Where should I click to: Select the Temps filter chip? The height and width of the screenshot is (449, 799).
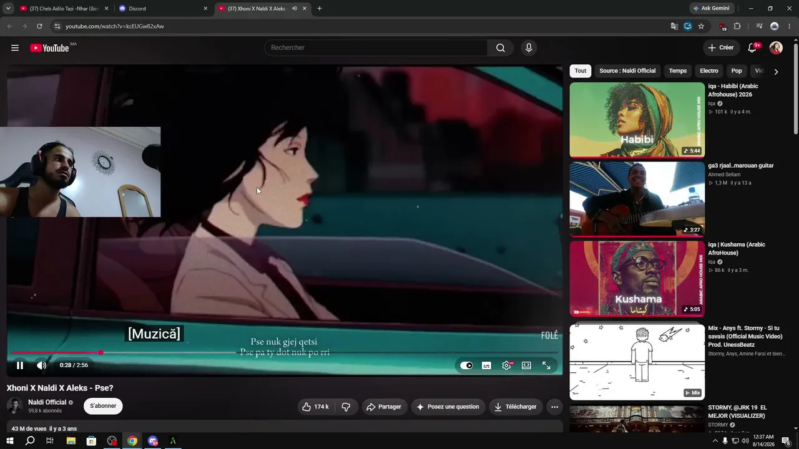678,71
